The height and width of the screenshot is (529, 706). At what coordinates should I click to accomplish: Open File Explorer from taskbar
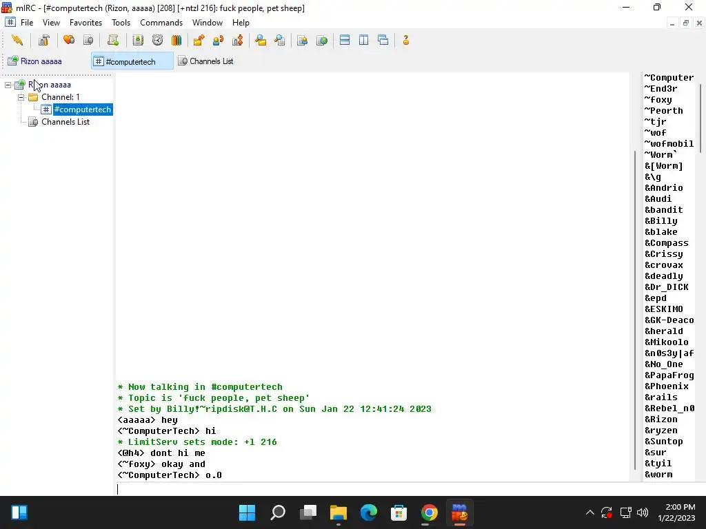tap(338, 512)
